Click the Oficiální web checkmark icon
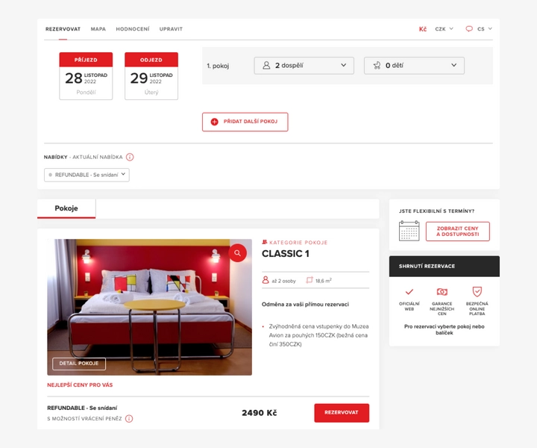Screen dimensions: 537x448 click(409, 292)
